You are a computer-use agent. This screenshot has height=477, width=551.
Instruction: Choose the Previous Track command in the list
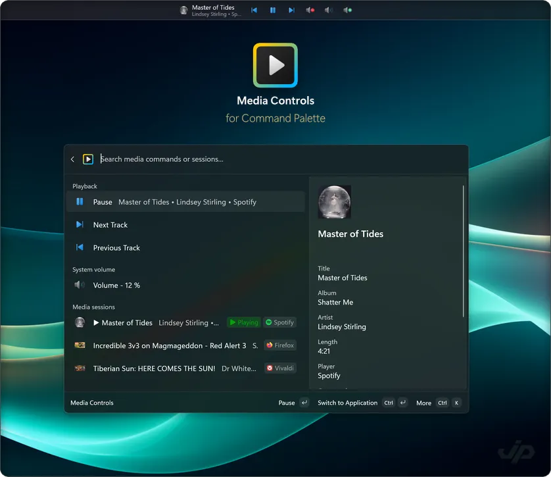click(x=185, y=248)
